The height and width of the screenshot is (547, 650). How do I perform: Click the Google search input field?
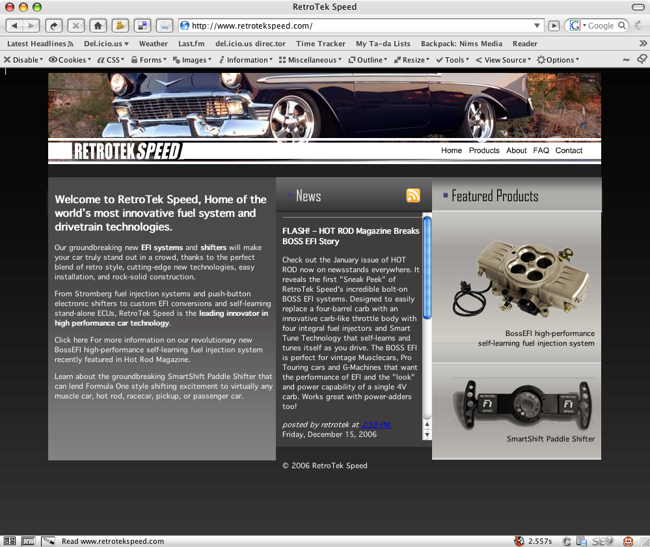[x=602, y=26]
